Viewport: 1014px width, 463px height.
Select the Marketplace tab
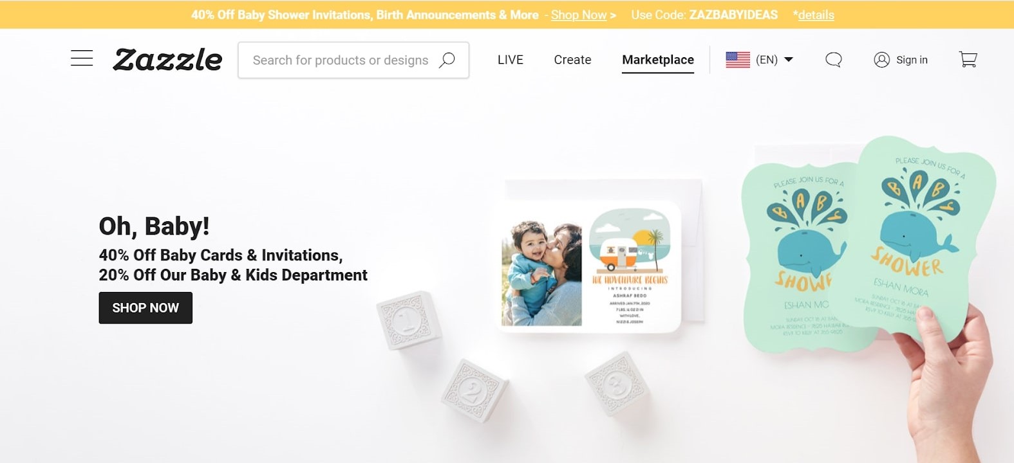pyautogui.click(x=658, y=60)
